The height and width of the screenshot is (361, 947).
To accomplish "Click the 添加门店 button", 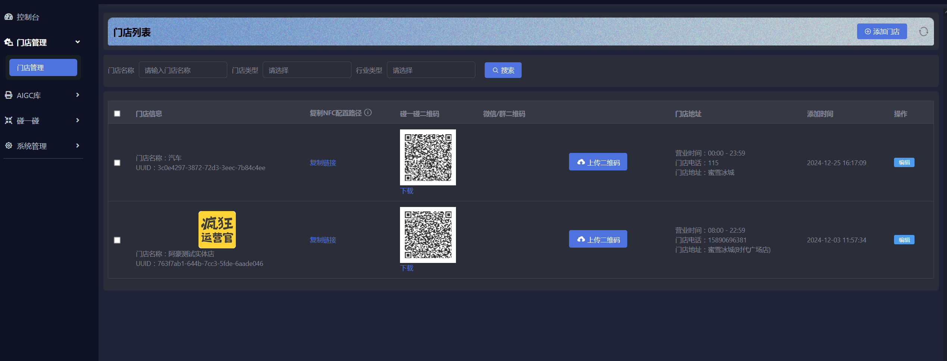I will pyautogui.click(x=882, y=32).
